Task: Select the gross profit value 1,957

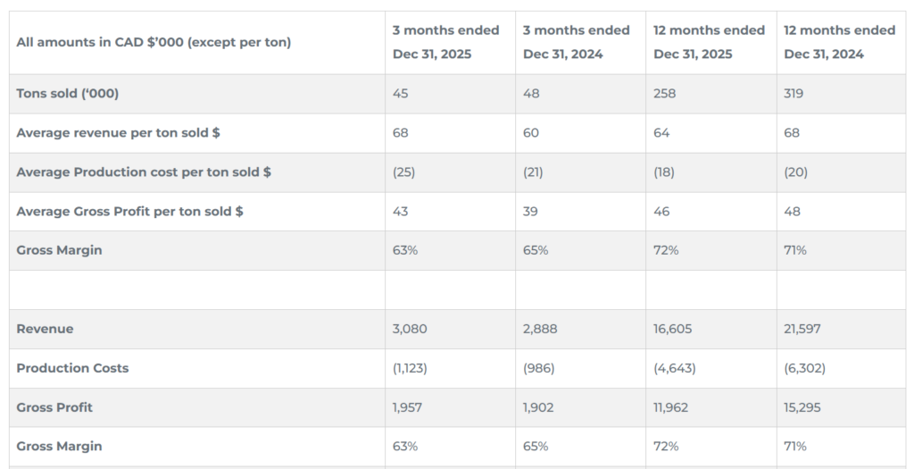Action: pos(408,407)
